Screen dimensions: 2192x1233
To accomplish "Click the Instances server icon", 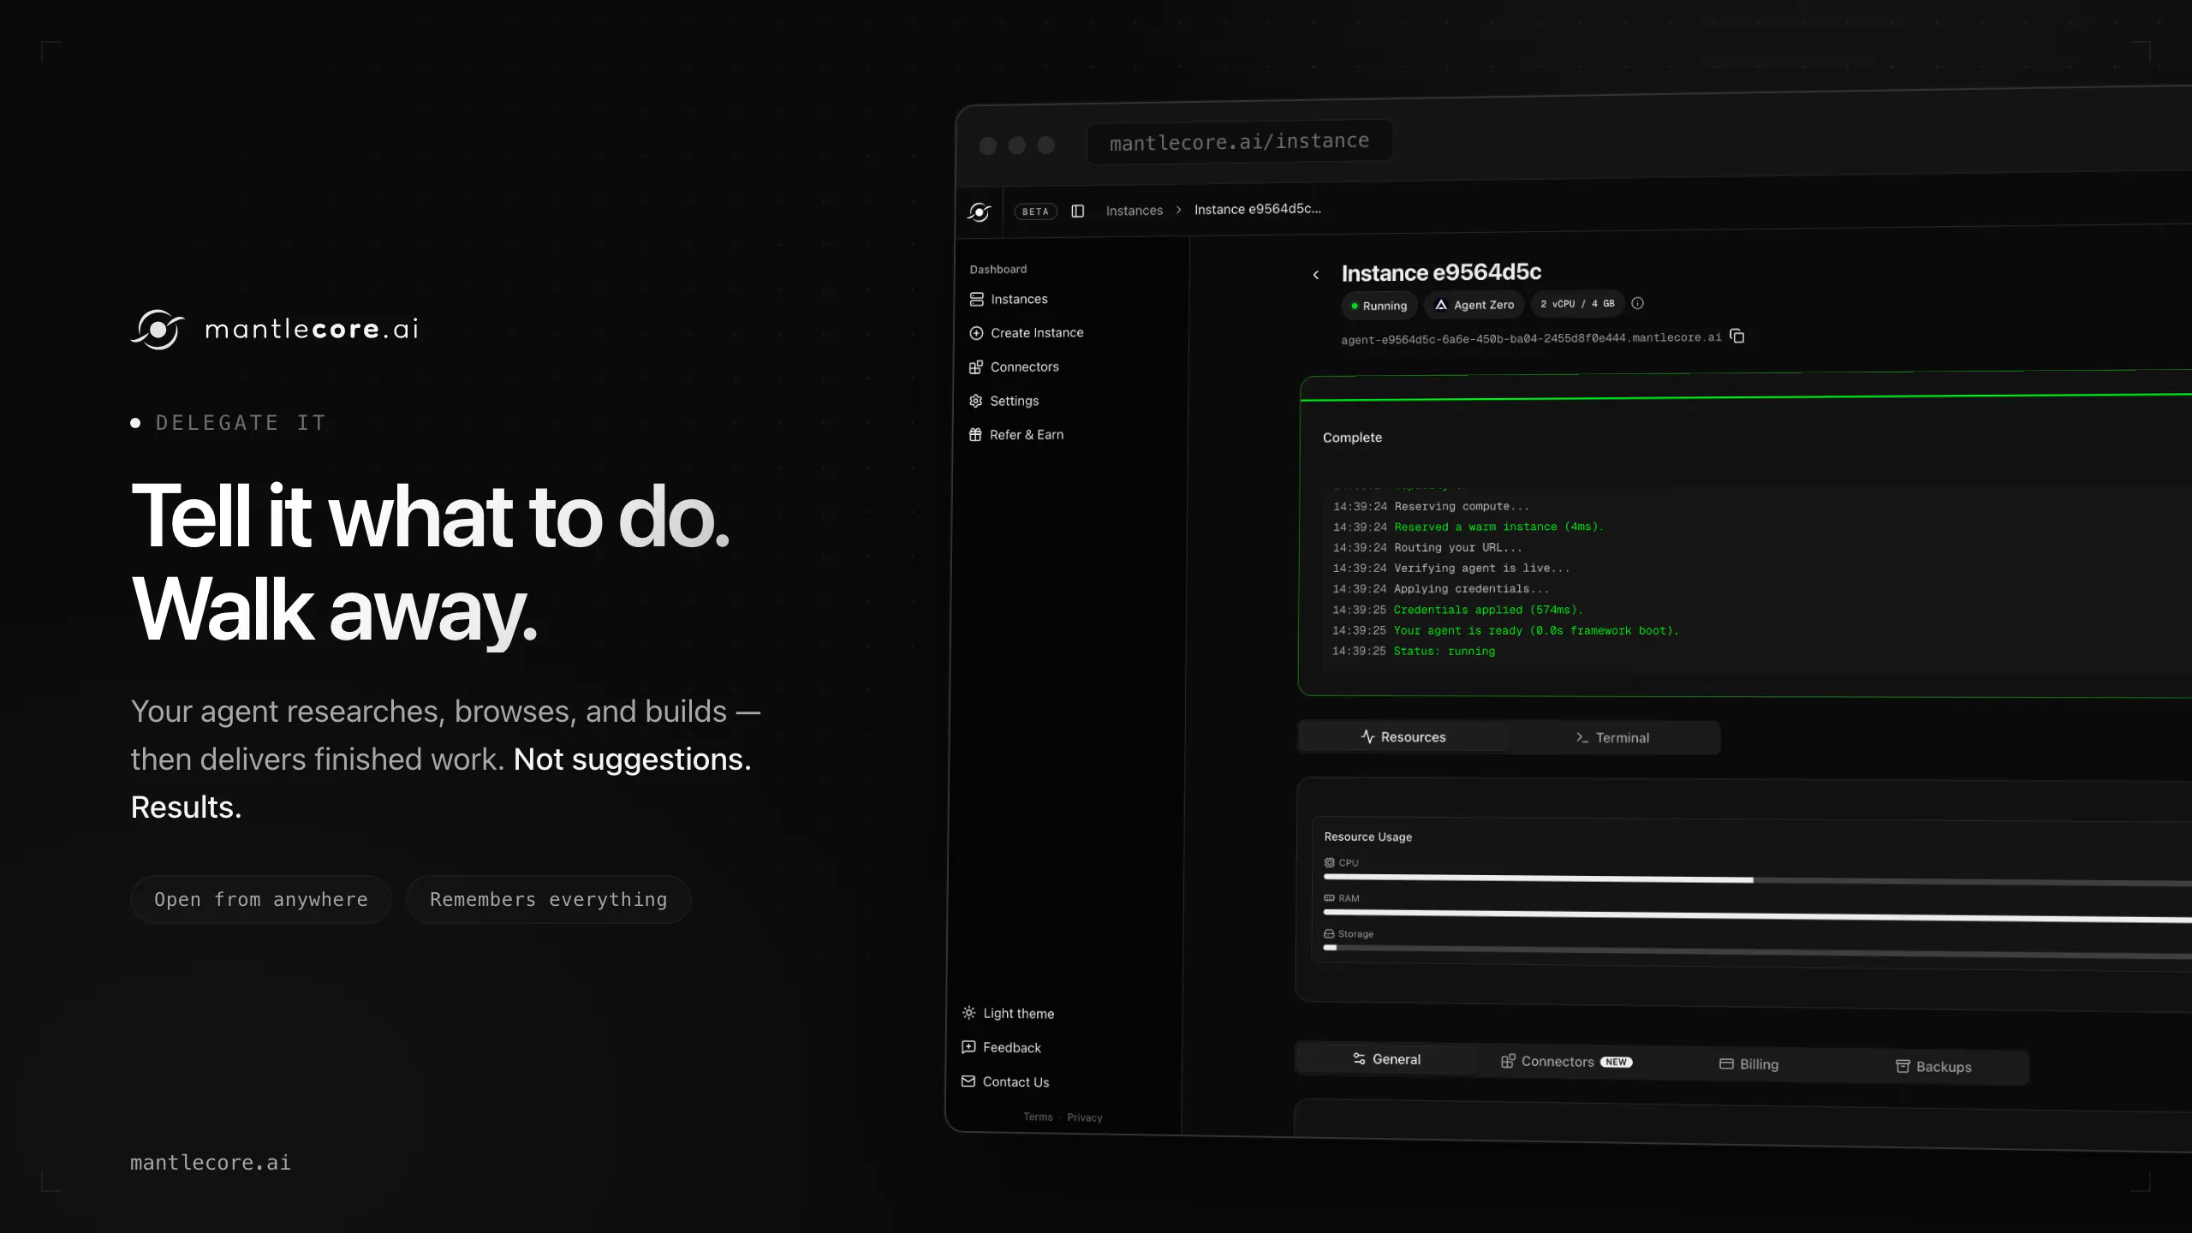I will pos(976,299).
